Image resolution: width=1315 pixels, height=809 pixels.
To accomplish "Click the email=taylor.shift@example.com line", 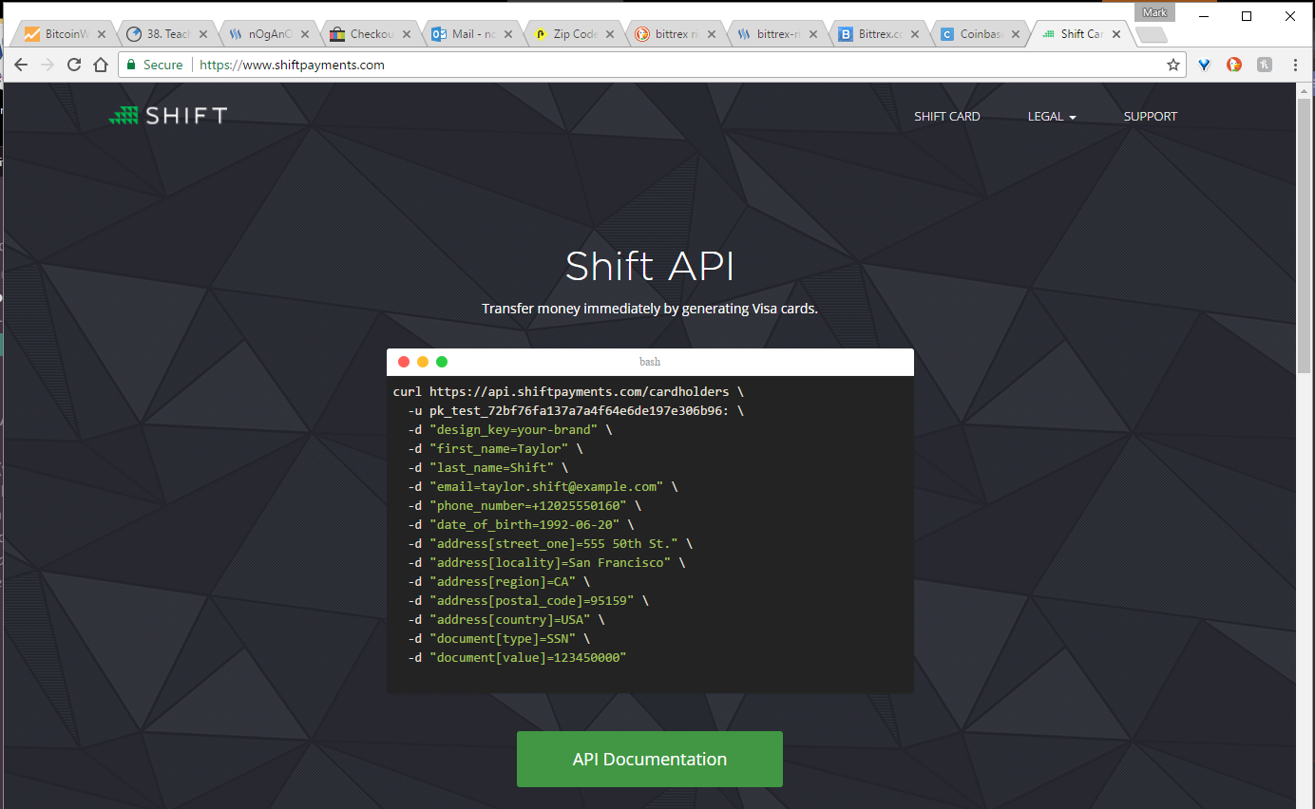I will [543, 486].
